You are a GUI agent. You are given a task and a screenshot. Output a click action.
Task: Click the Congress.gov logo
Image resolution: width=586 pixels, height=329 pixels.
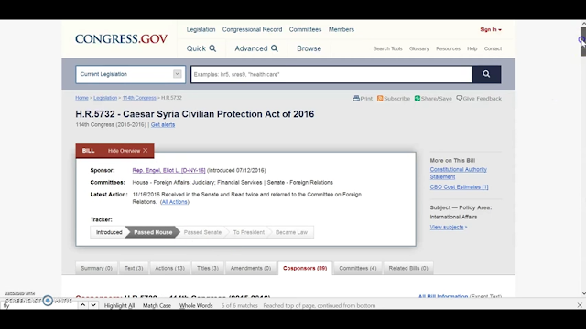click(x=121, y=38)
